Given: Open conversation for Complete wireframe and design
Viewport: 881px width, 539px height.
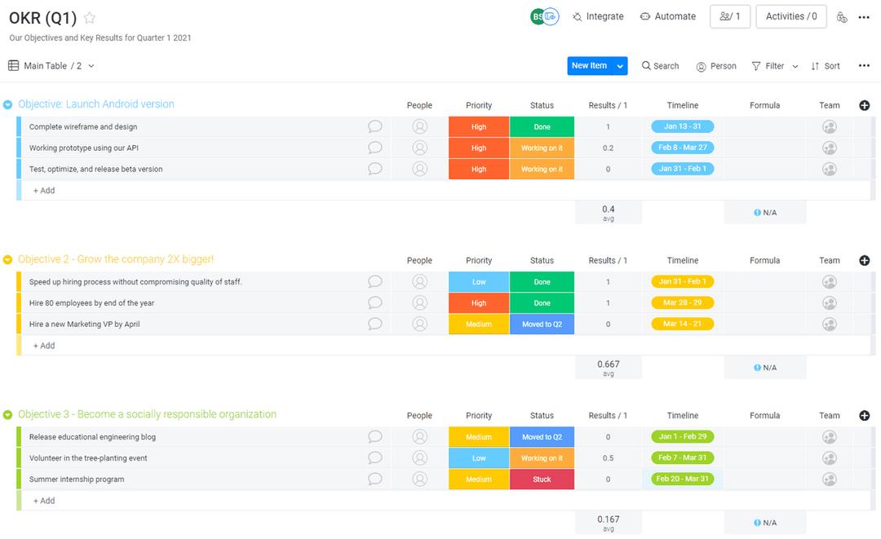Looking at the screenshot, I should tap(374, 126).
